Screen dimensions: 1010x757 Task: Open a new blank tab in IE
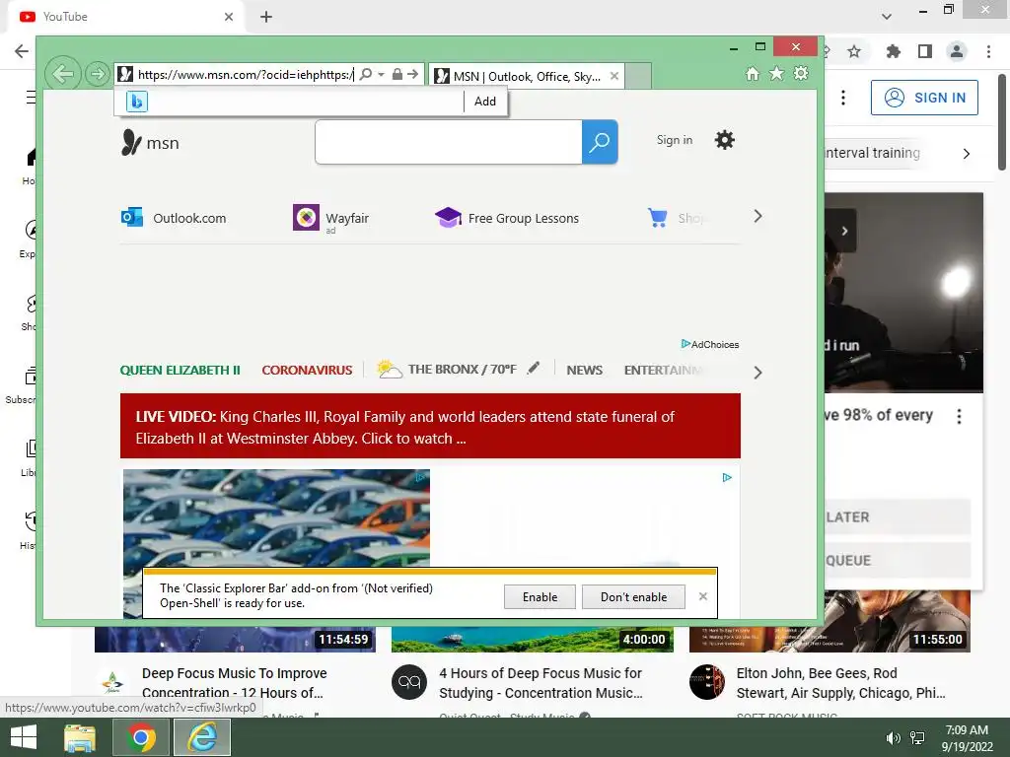coord(638,76)
